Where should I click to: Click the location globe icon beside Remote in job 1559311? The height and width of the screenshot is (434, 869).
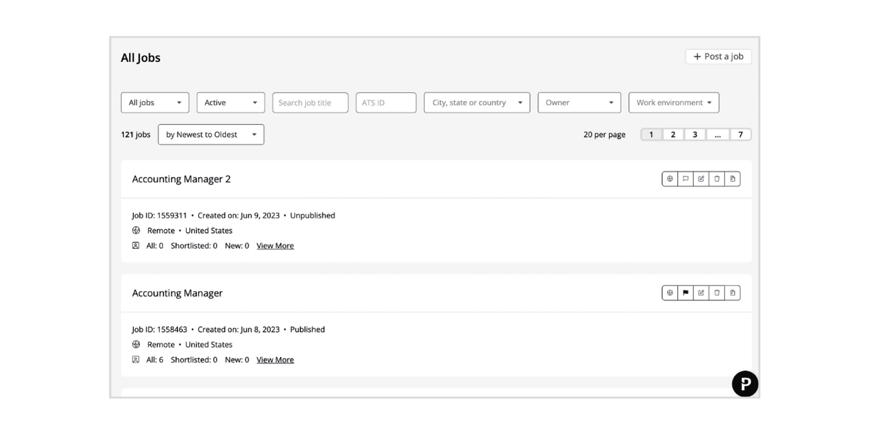click(x=136, y=231)
